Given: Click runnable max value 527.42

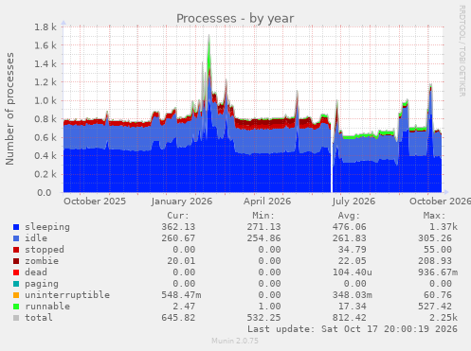Looking at the screenshot, I should point(435,307).
